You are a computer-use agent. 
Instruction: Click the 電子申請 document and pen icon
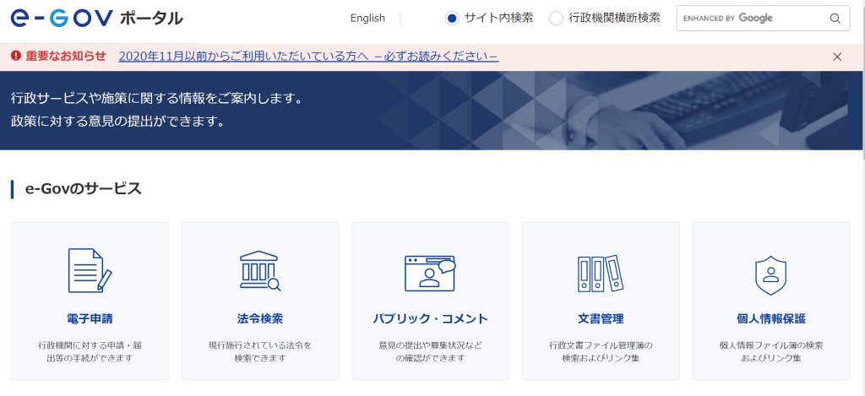click(90, 270)
